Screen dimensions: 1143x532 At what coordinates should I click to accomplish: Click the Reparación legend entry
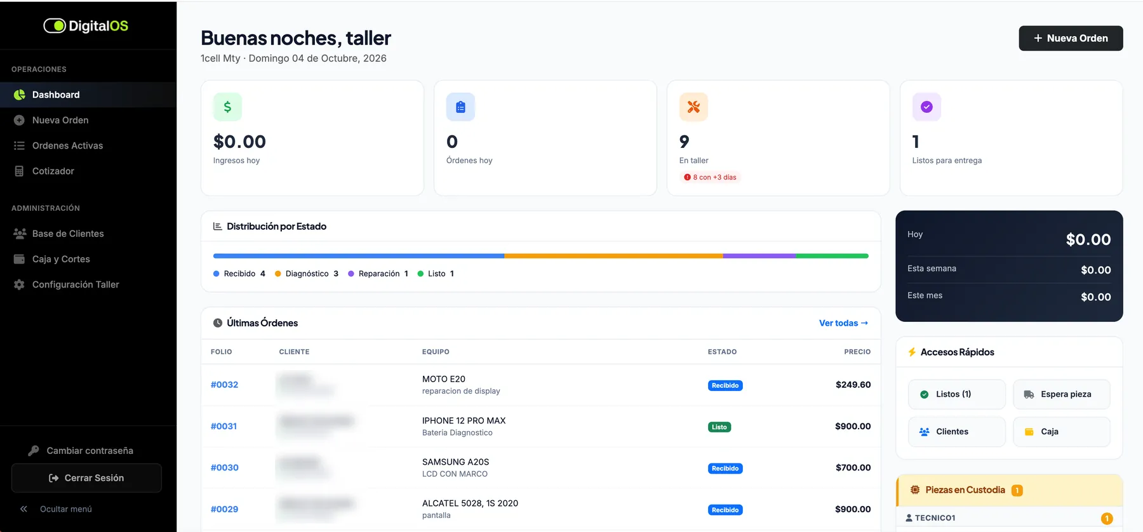pos(378,274)
